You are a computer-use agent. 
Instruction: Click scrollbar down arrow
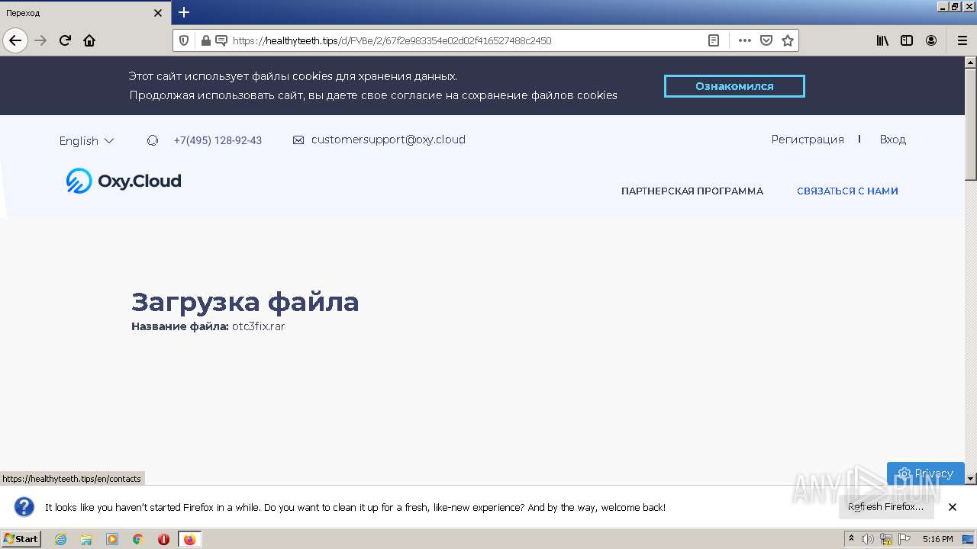971,479
